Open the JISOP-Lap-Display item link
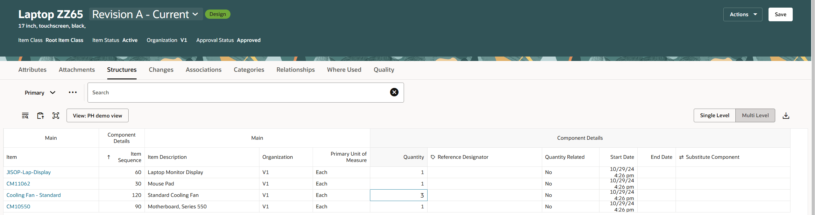Viewport: 815px width, 215px height. coord(29,172)
